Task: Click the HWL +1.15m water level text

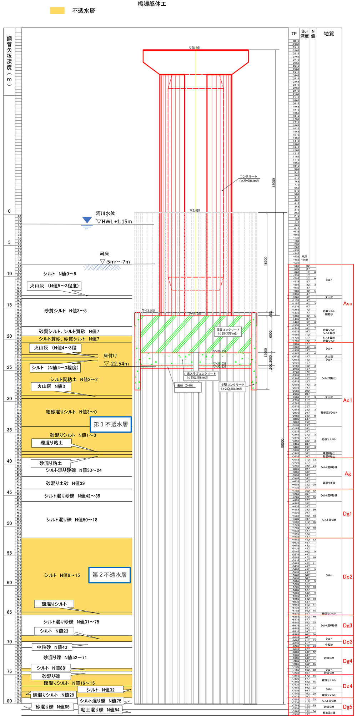Action: click(x=114, y=221)
